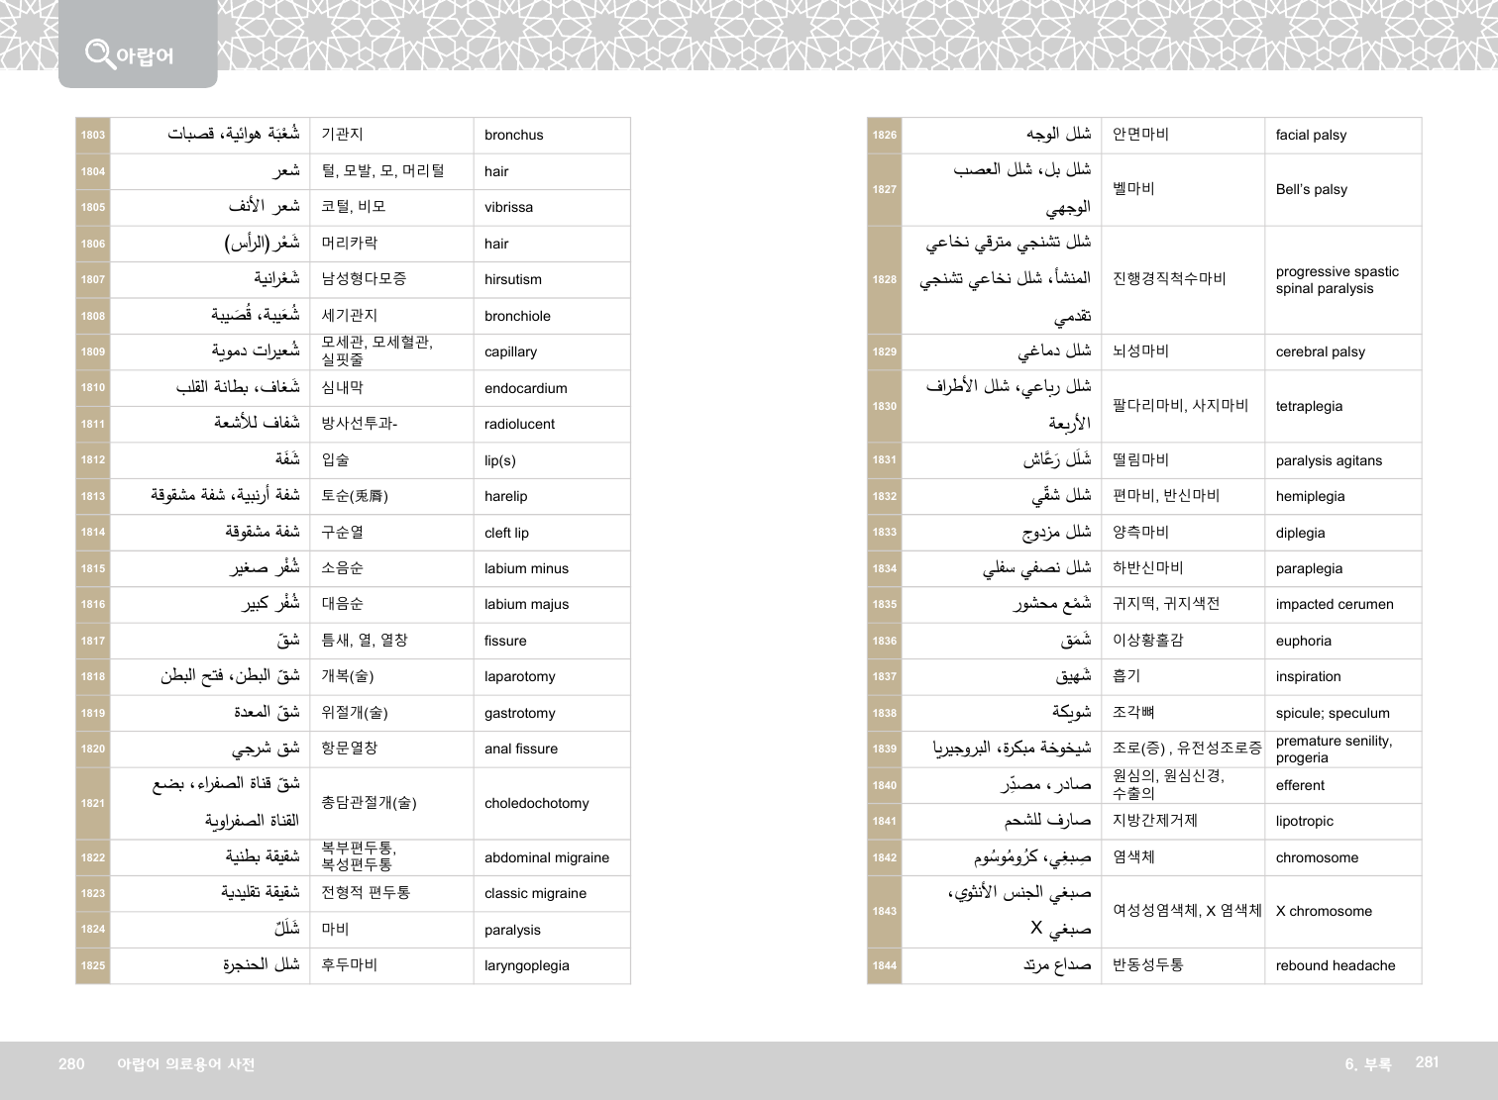Select the 'radiolucent' English entry
The width and height of the screenshot is (1498, 1100).
point(519,425)
